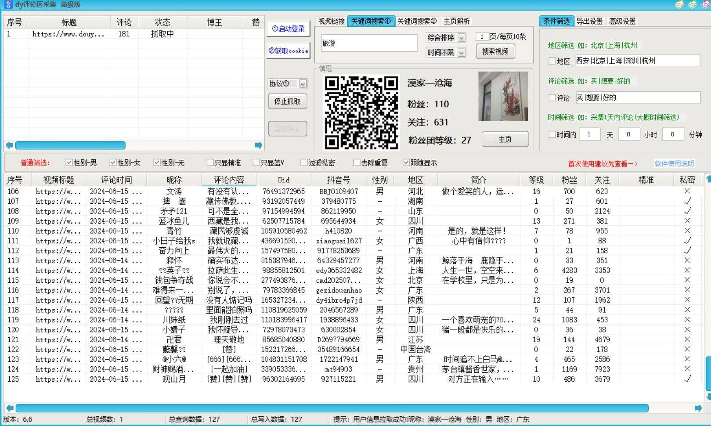Screen dimensions: 711x426
Task: Click the app logo icon in title bar
Action: coord(9,5)
